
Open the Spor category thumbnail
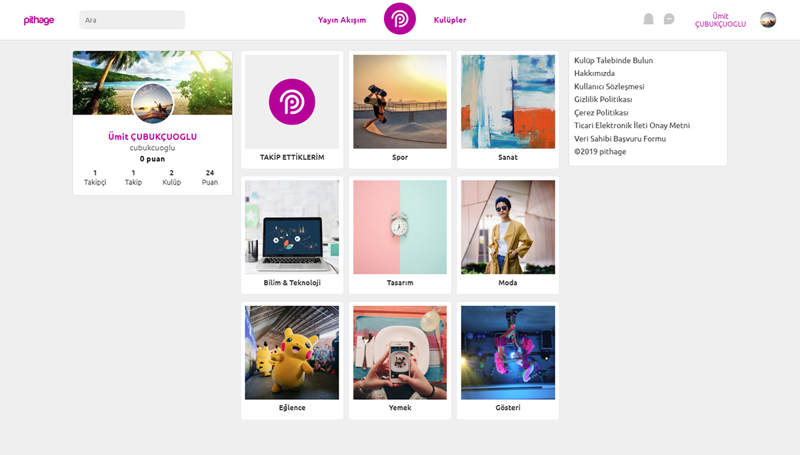coord(400,101)
